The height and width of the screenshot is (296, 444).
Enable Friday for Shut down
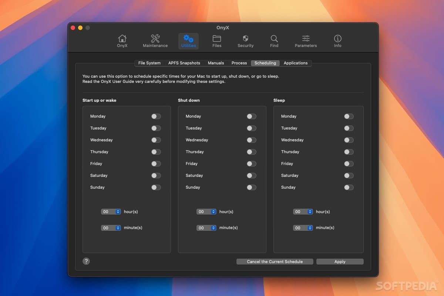(x=252, y=164)
